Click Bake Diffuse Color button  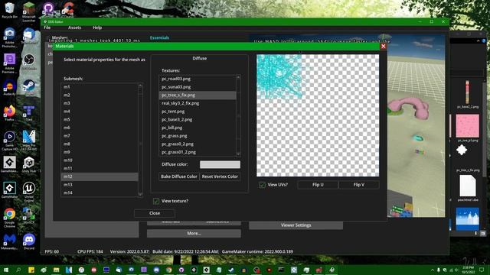(x=179, y=176)
